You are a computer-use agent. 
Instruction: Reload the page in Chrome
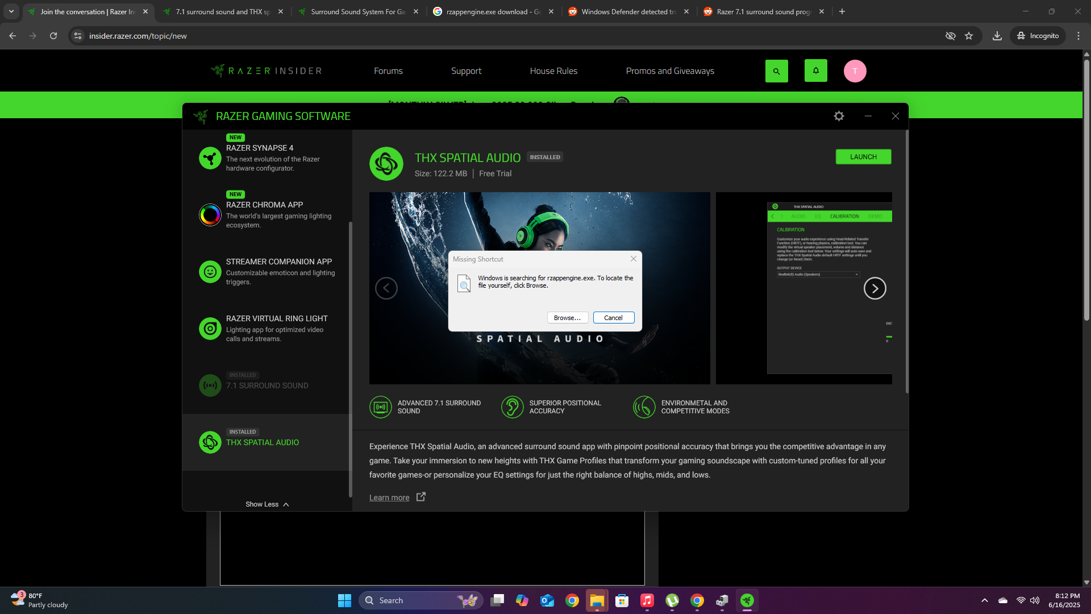coord(53,36)
